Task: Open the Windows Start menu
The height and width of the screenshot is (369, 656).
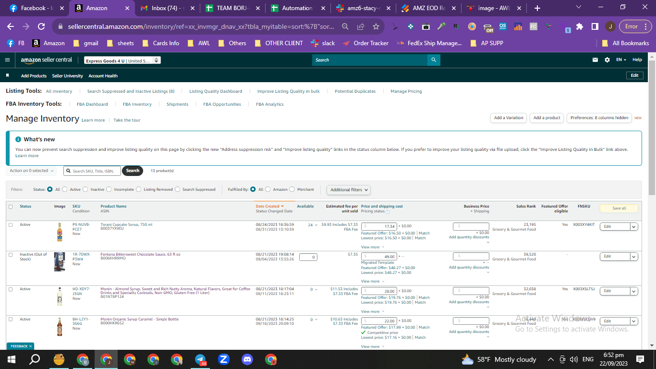Action: click(x=12, y=359)
